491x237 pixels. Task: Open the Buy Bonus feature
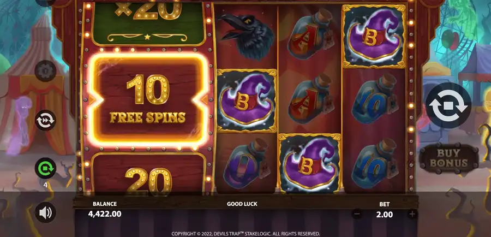449,158
